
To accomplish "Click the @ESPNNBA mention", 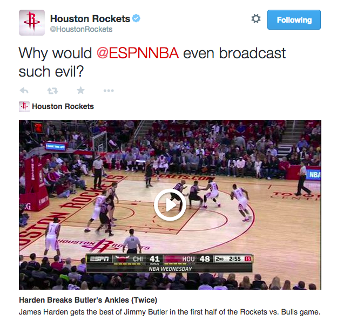I will (138, 53).
